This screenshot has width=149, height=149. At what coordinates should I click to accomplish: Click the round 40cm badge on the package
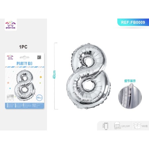point(39,98)
